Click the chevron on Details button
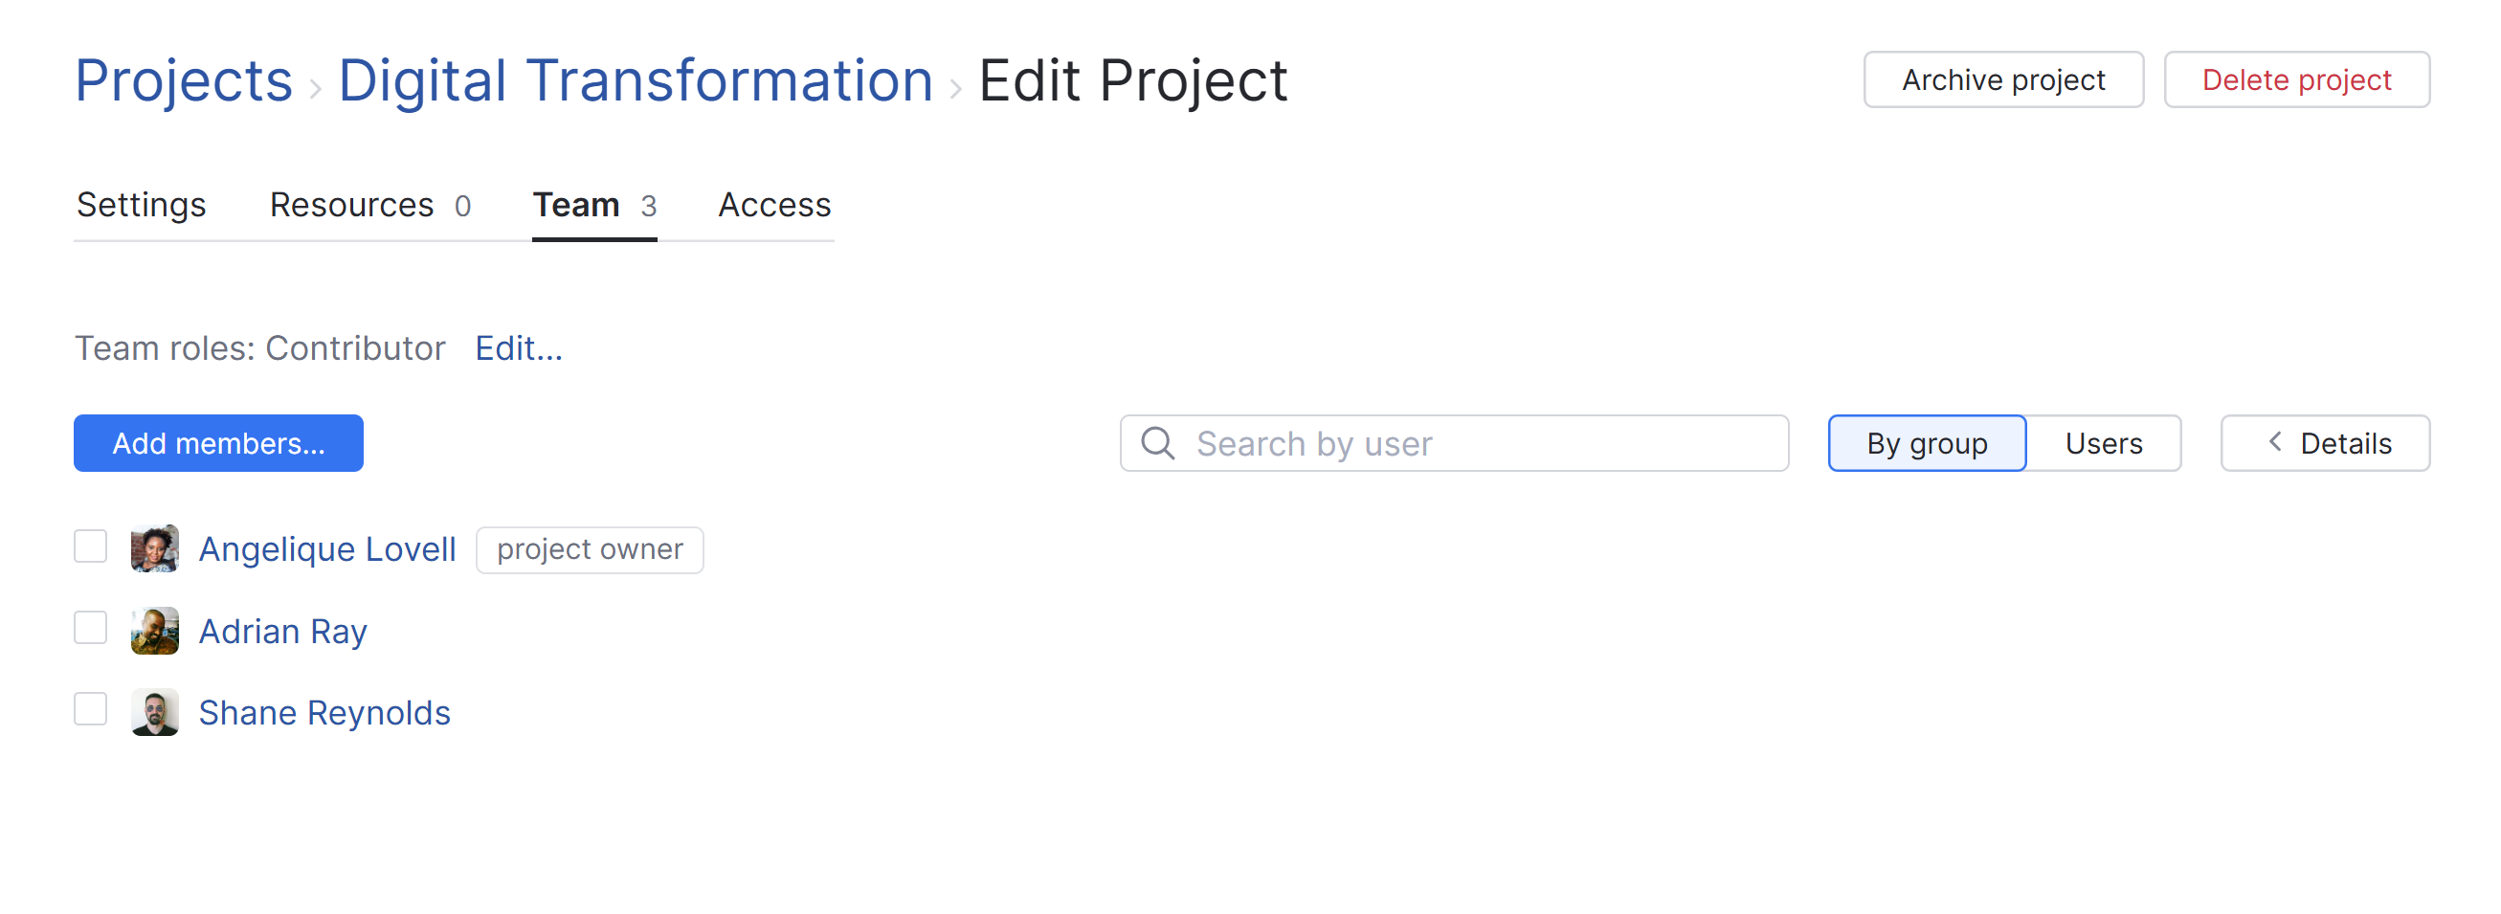Viewport: 2501px width, 914px height. pos(2275,442)
